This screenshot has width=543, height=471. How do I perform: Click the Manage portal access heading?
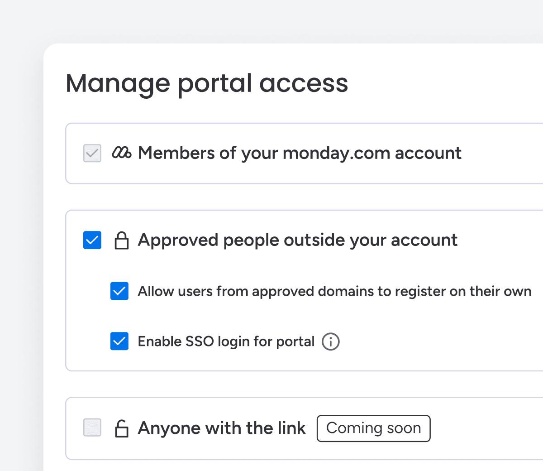[x=207, y=84]
